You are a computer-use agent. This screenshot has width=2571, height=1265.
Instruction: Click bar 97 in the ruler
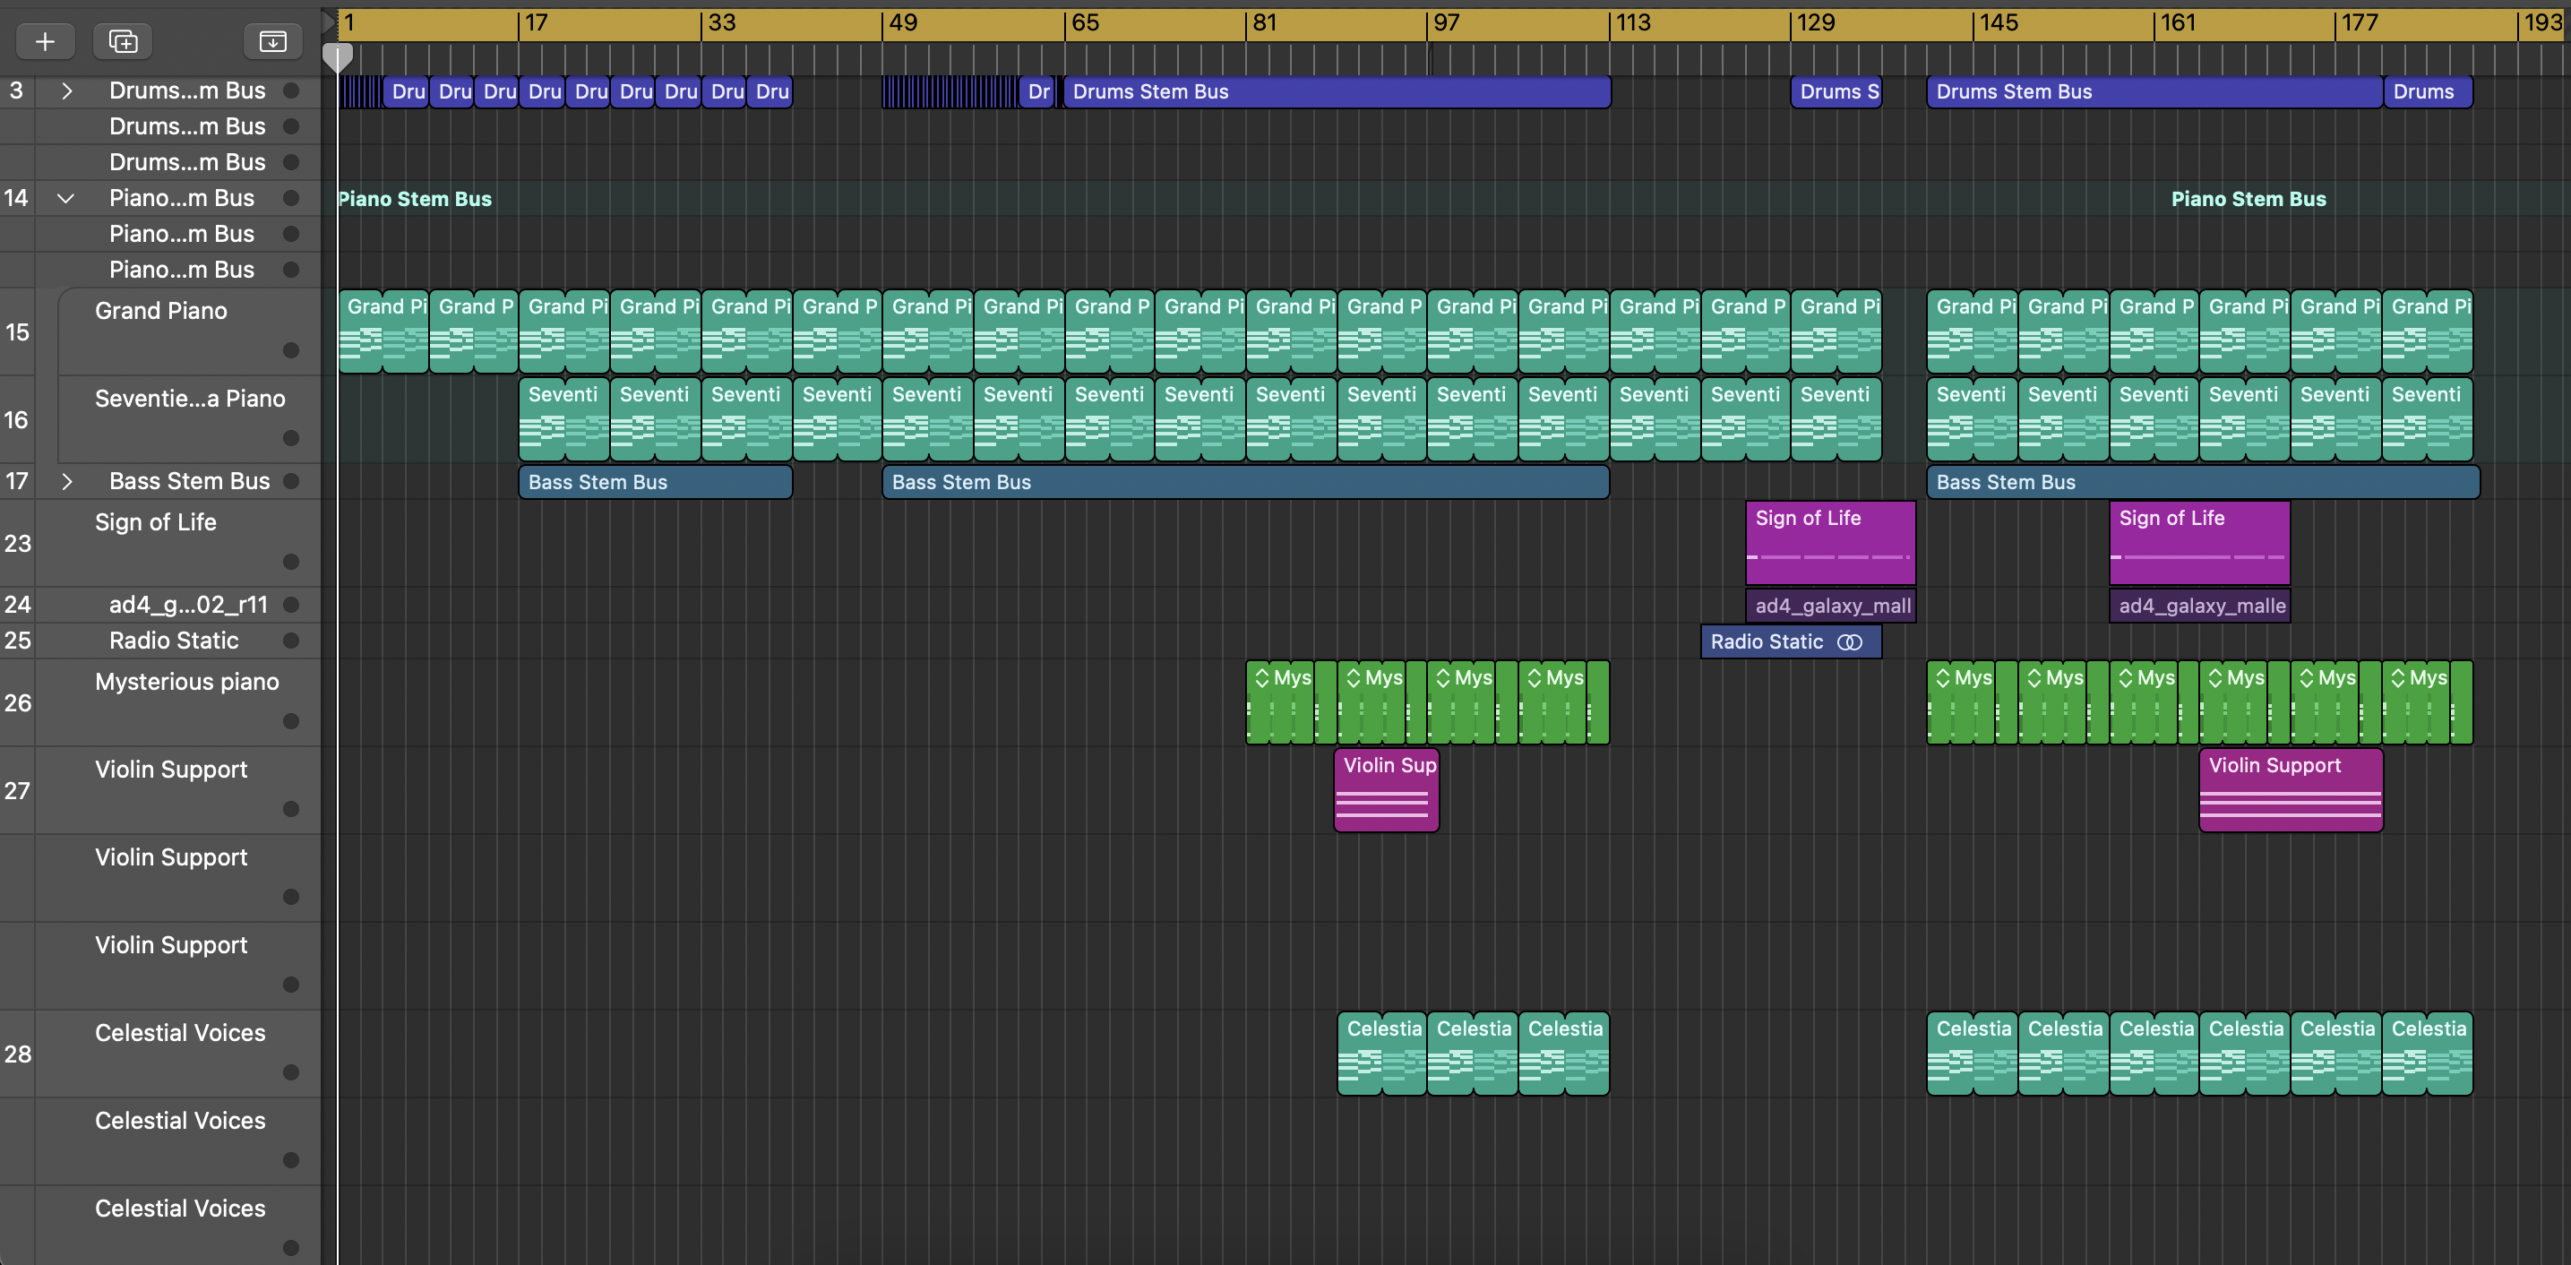point(1446,23)
